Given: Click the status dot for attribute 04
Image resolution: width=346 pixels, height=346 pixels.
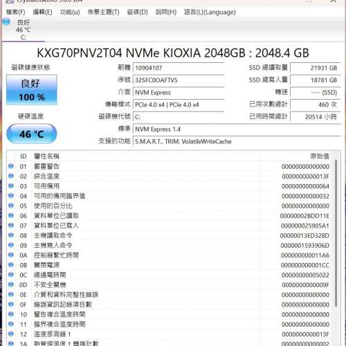Looking at the screenshot, I should tap(11, 196).
